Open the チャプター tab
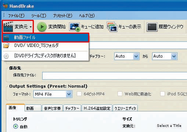The height and width of the screenshot is (132, 187). tap(72, 108)
